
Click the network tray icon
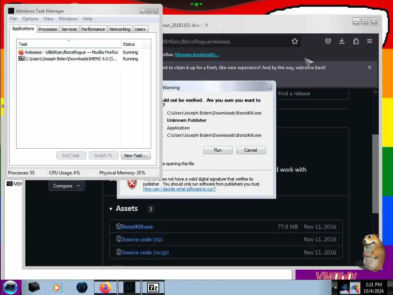point(345,288)
